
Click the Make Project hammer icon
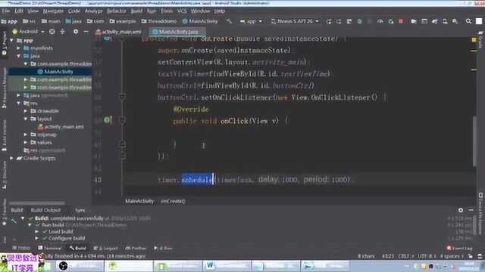(229, 21)
